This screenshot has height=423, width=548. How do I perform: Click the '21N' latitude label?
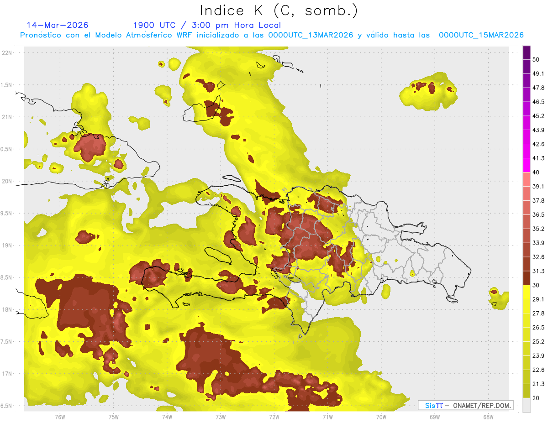[7, 117]
